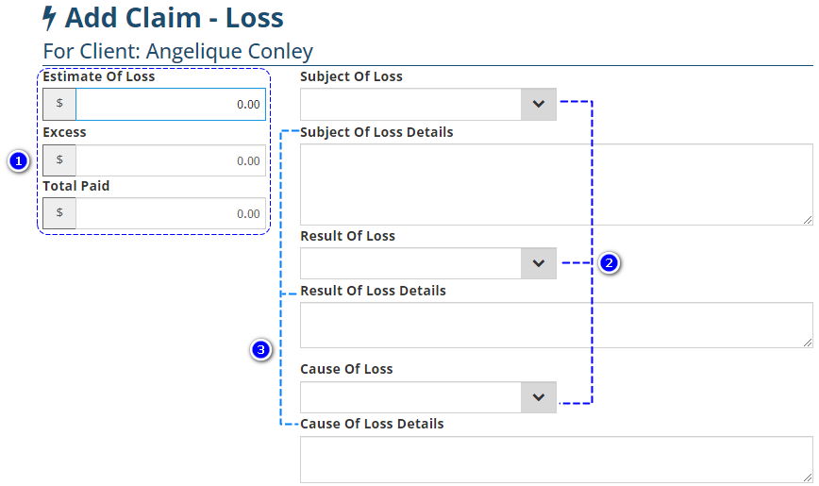Expand the Result Of Loss dropdown
The image size is (819, 486).
point(538,263)
